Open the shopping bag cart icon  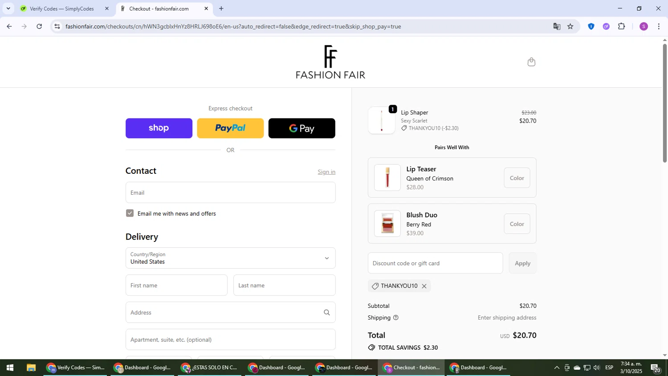531,62
